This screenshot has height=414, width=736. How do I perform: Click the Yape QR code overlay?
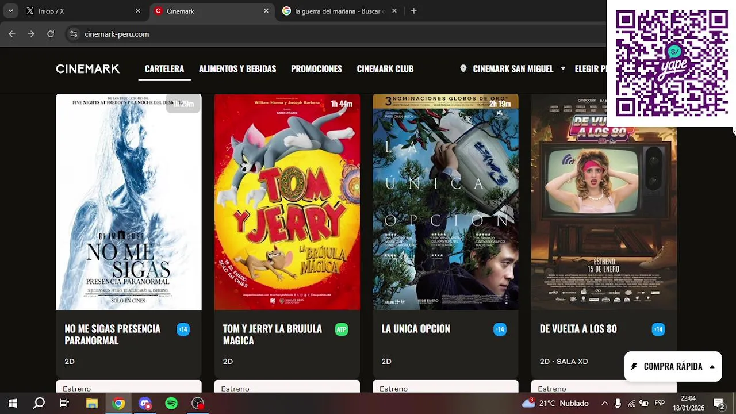coord(671,63)
